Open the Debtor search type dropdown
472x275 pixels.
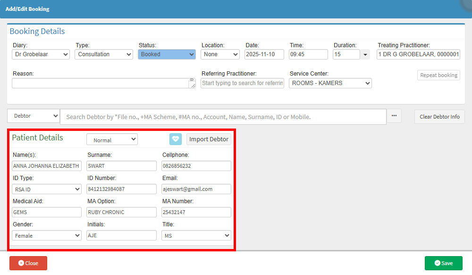34,116
